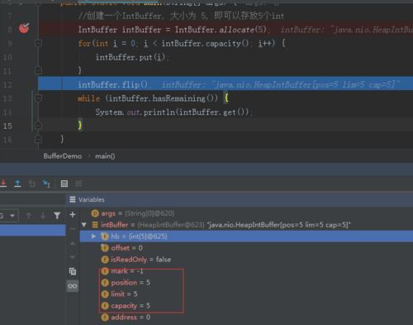Toggle the breakpoint on line 8

(x=24, y=28)
